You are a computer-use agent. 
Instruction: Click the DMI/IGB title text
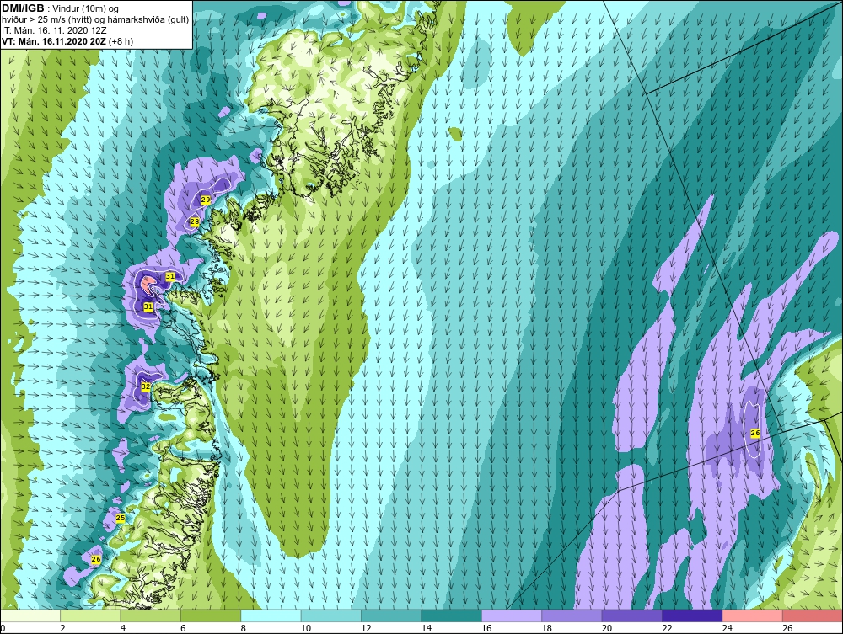(23, 8)
